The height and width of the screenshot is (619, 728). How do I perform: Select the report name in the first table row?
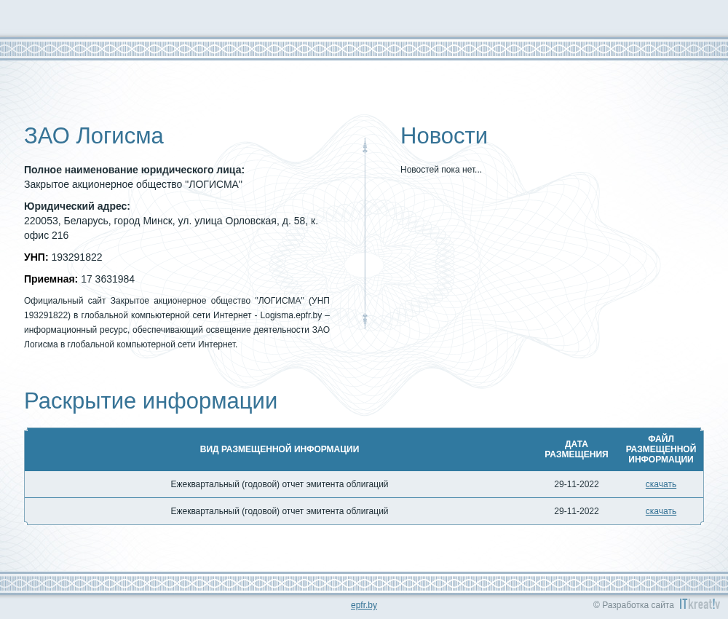click(280, 484)
